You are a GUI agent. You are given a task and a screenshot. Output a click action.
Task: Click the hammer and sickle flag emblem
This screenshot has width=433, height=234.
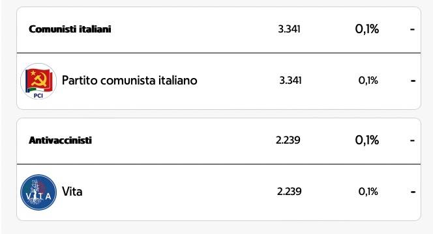(x=38, y=80)
